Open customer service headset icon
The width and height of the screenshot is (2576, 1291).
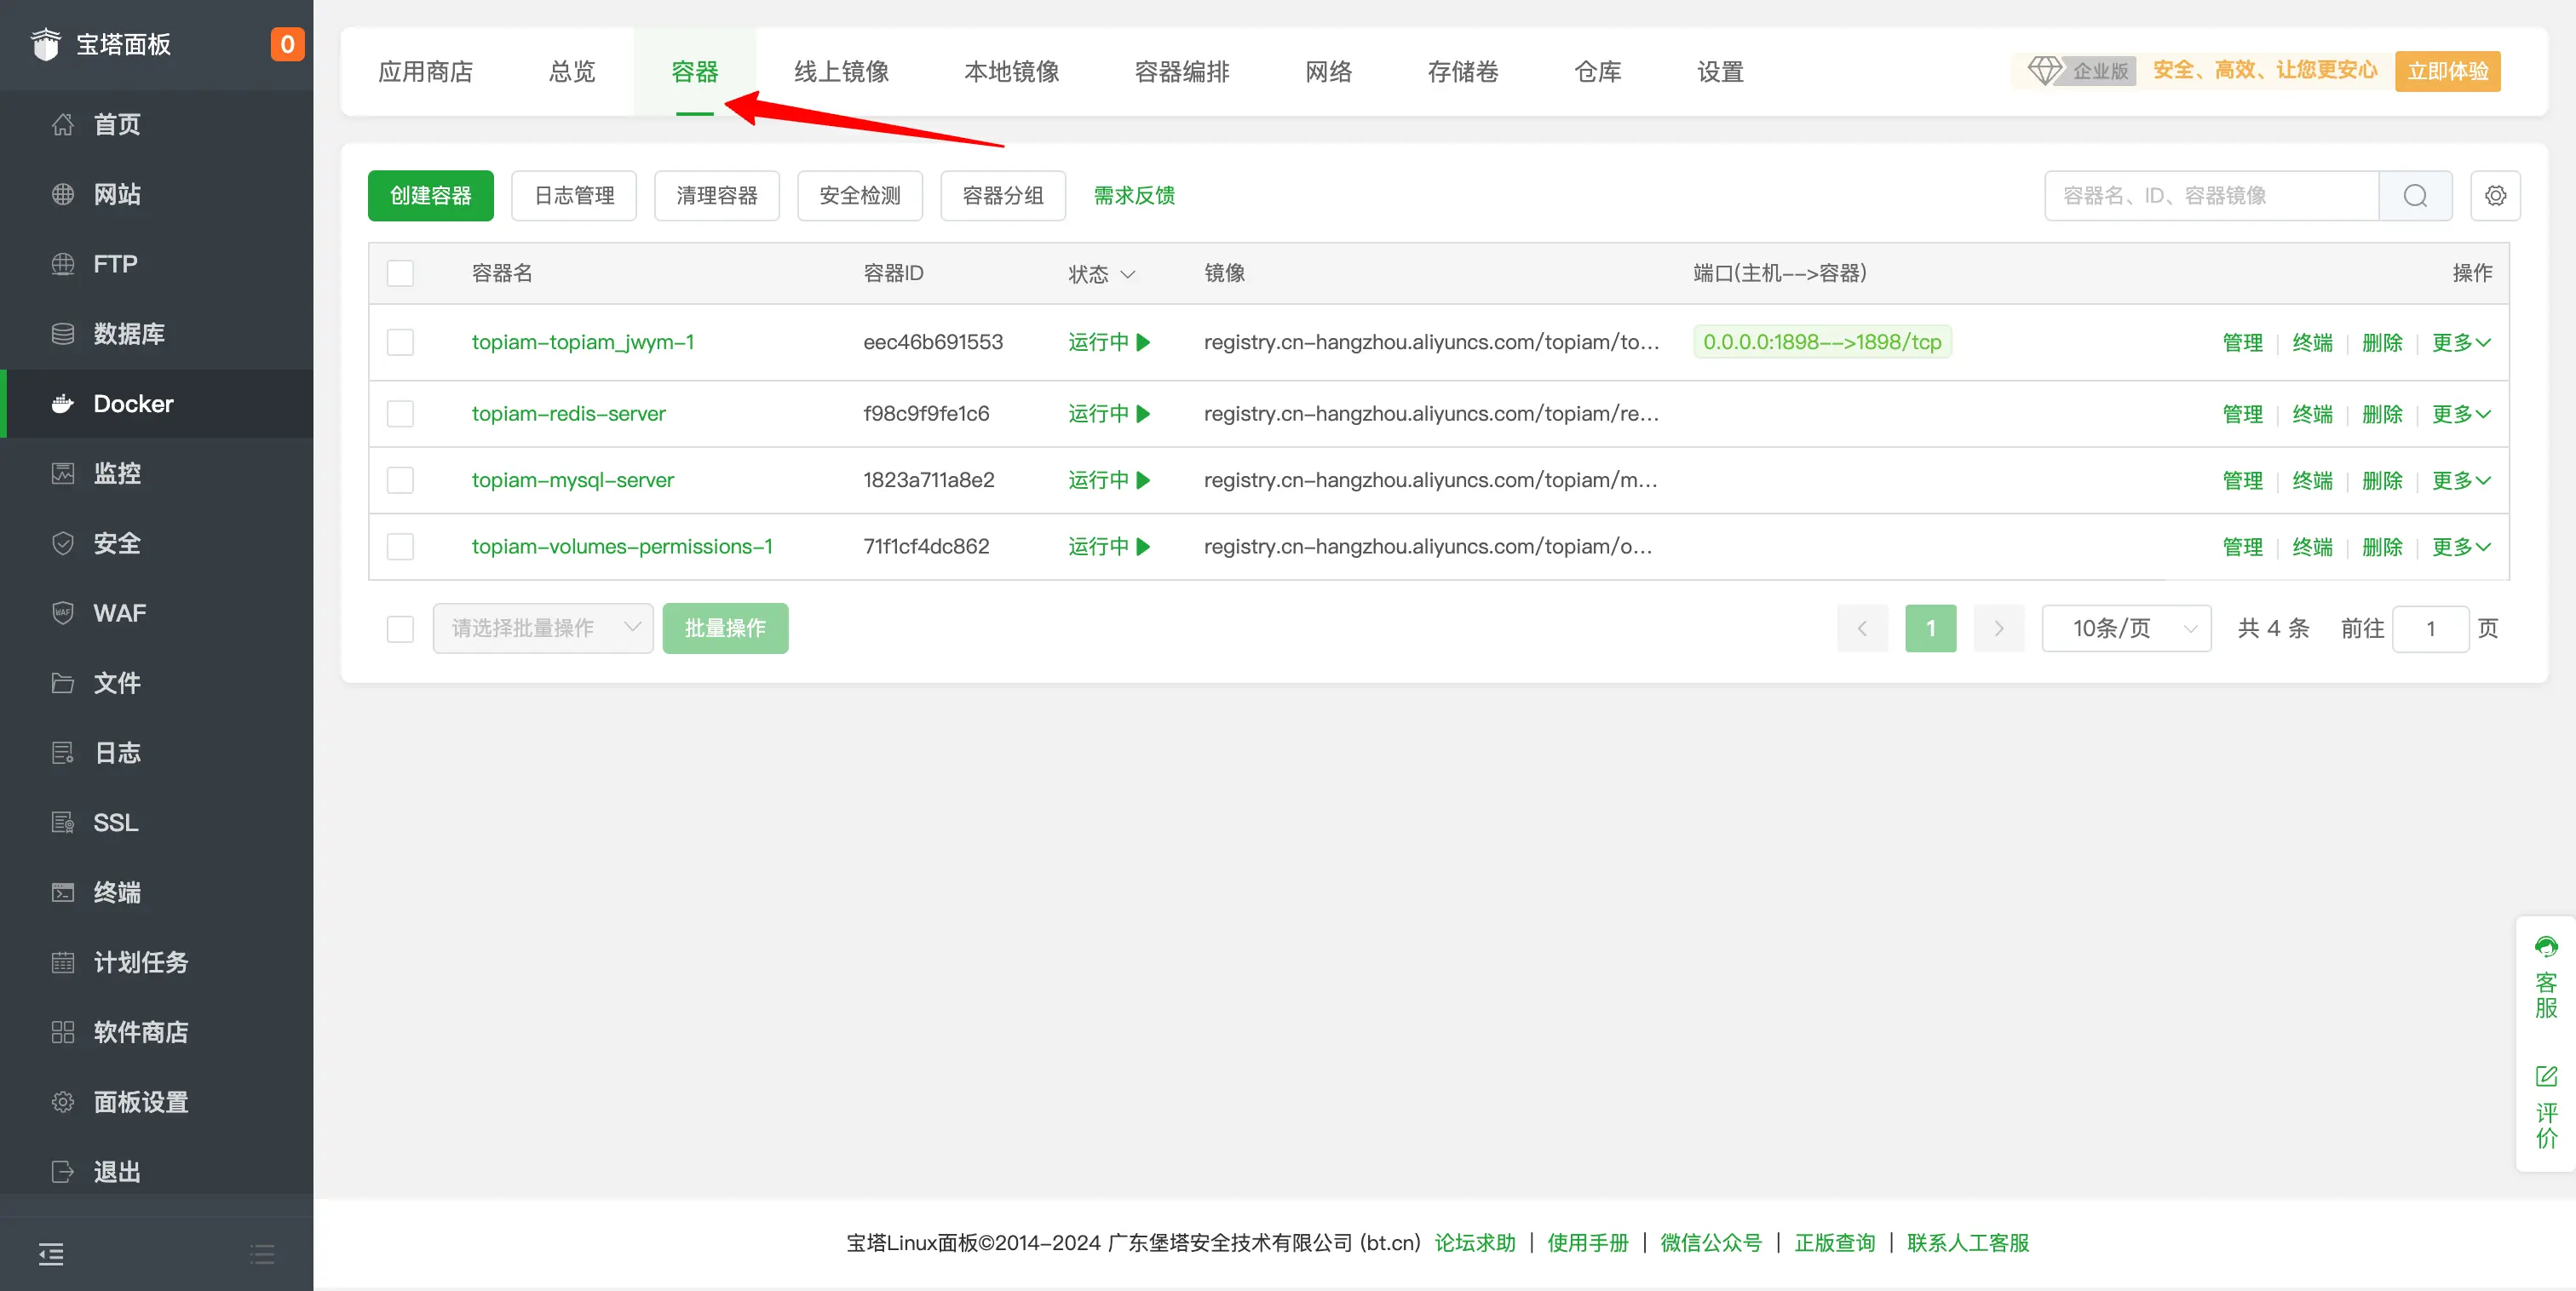pos(2546,947)
